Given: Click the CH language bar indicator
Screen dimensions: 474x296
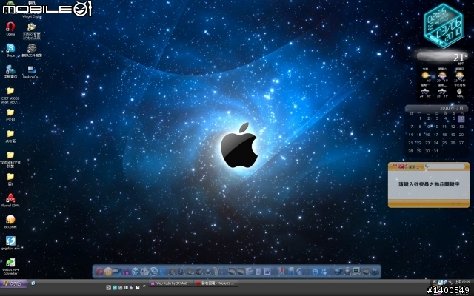Looking at the screenshot, I should pyautogui.click(x=108, y=288).
